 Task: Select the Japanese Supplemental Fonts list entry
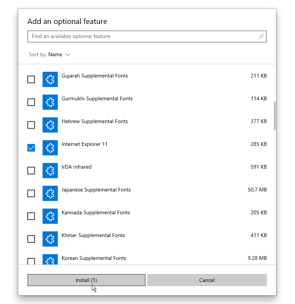(x=147, y=193)
